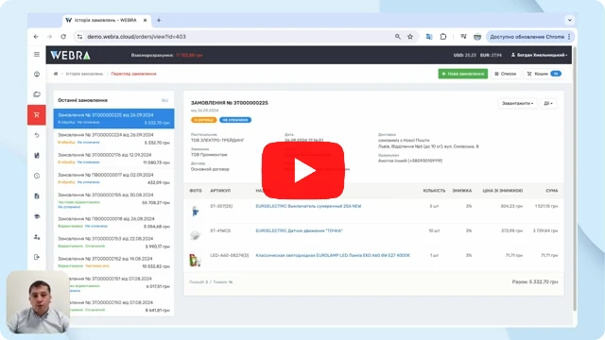Select order № ЗТ000000225 in the list
605x340 pixels.
(113, 118)
